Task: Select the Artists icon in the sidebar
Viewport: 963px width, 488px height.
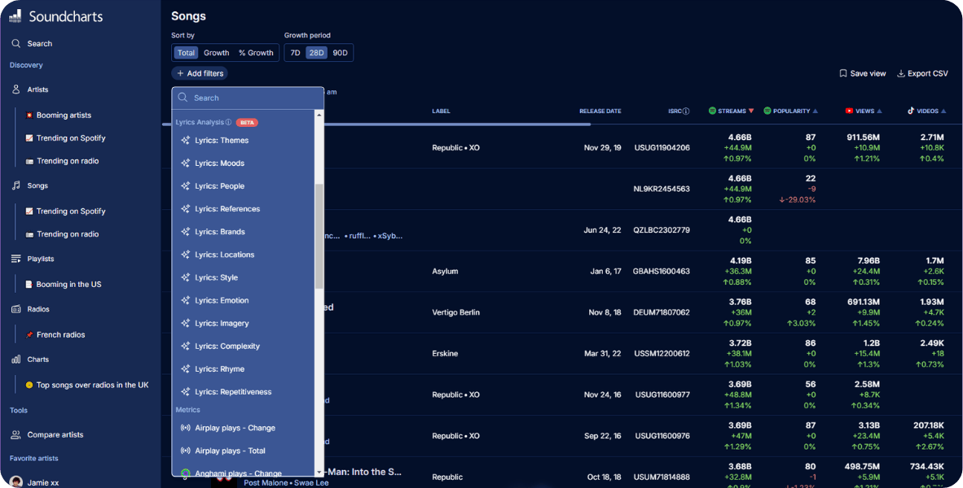Action: pyautogui.click(x=15, y=89)
